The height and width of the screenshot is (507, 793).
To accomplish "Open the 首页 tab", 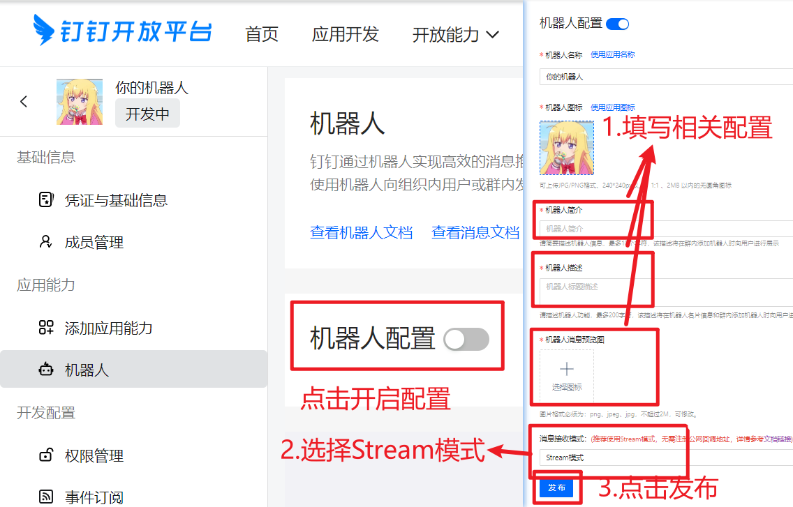I will pyautogui.click(x=262, y=34).
